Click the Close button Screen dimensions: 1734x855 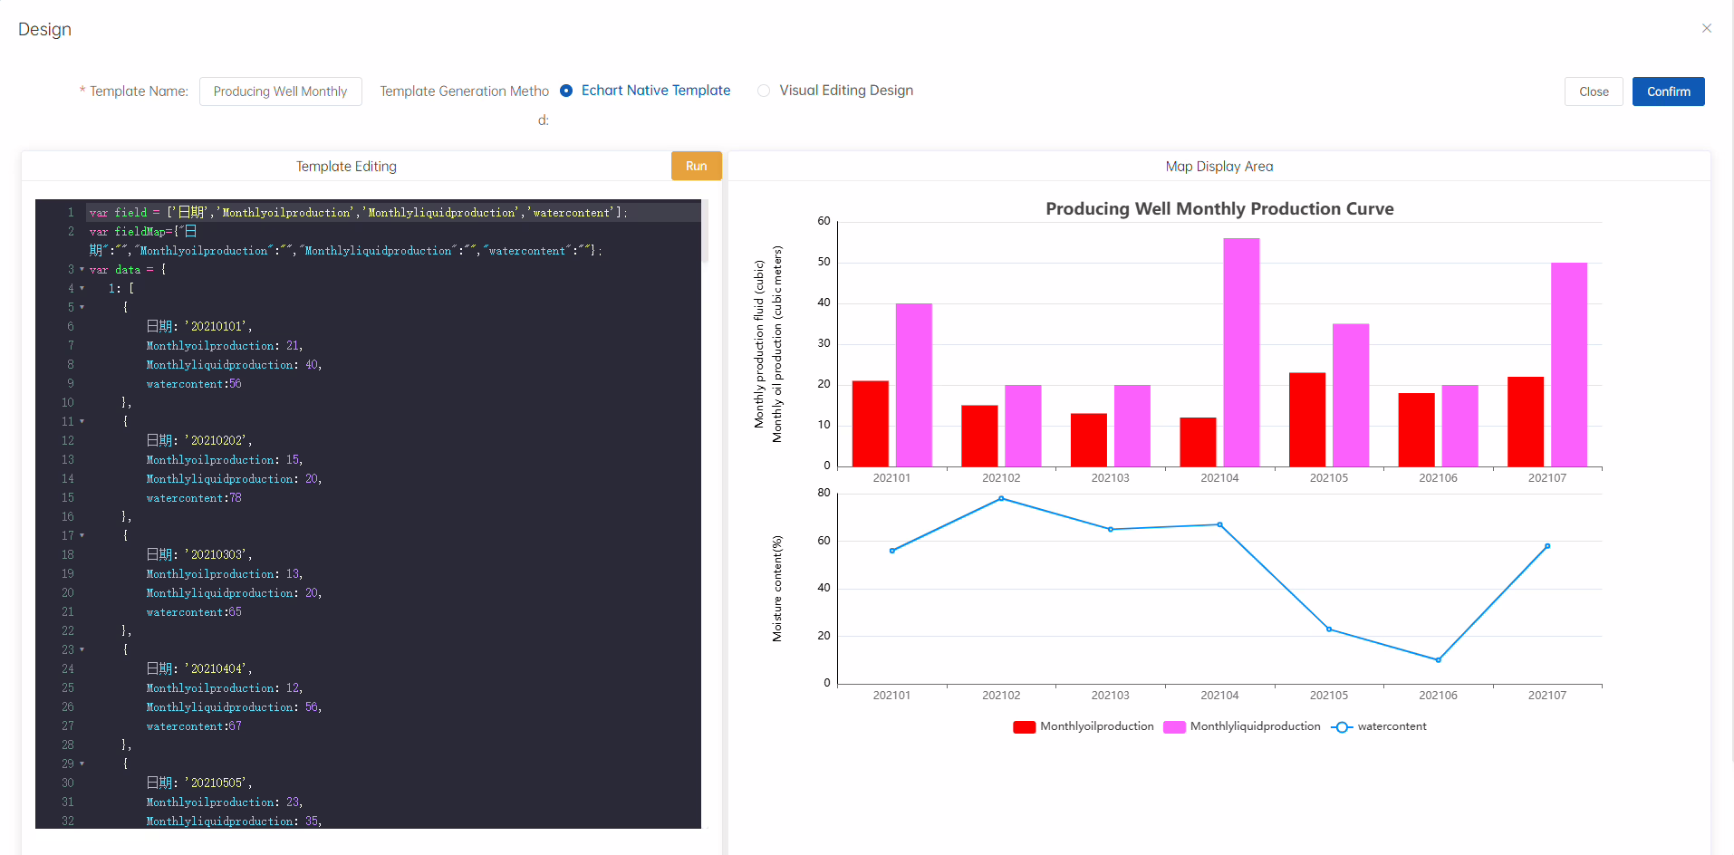pos(1593,91)
